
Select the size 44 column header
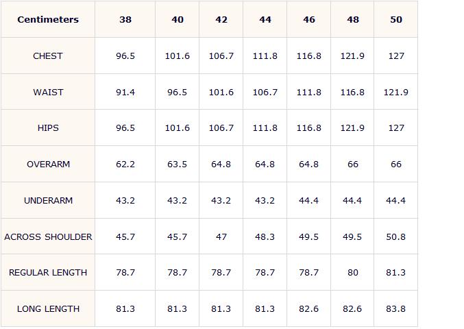point(265,19)
